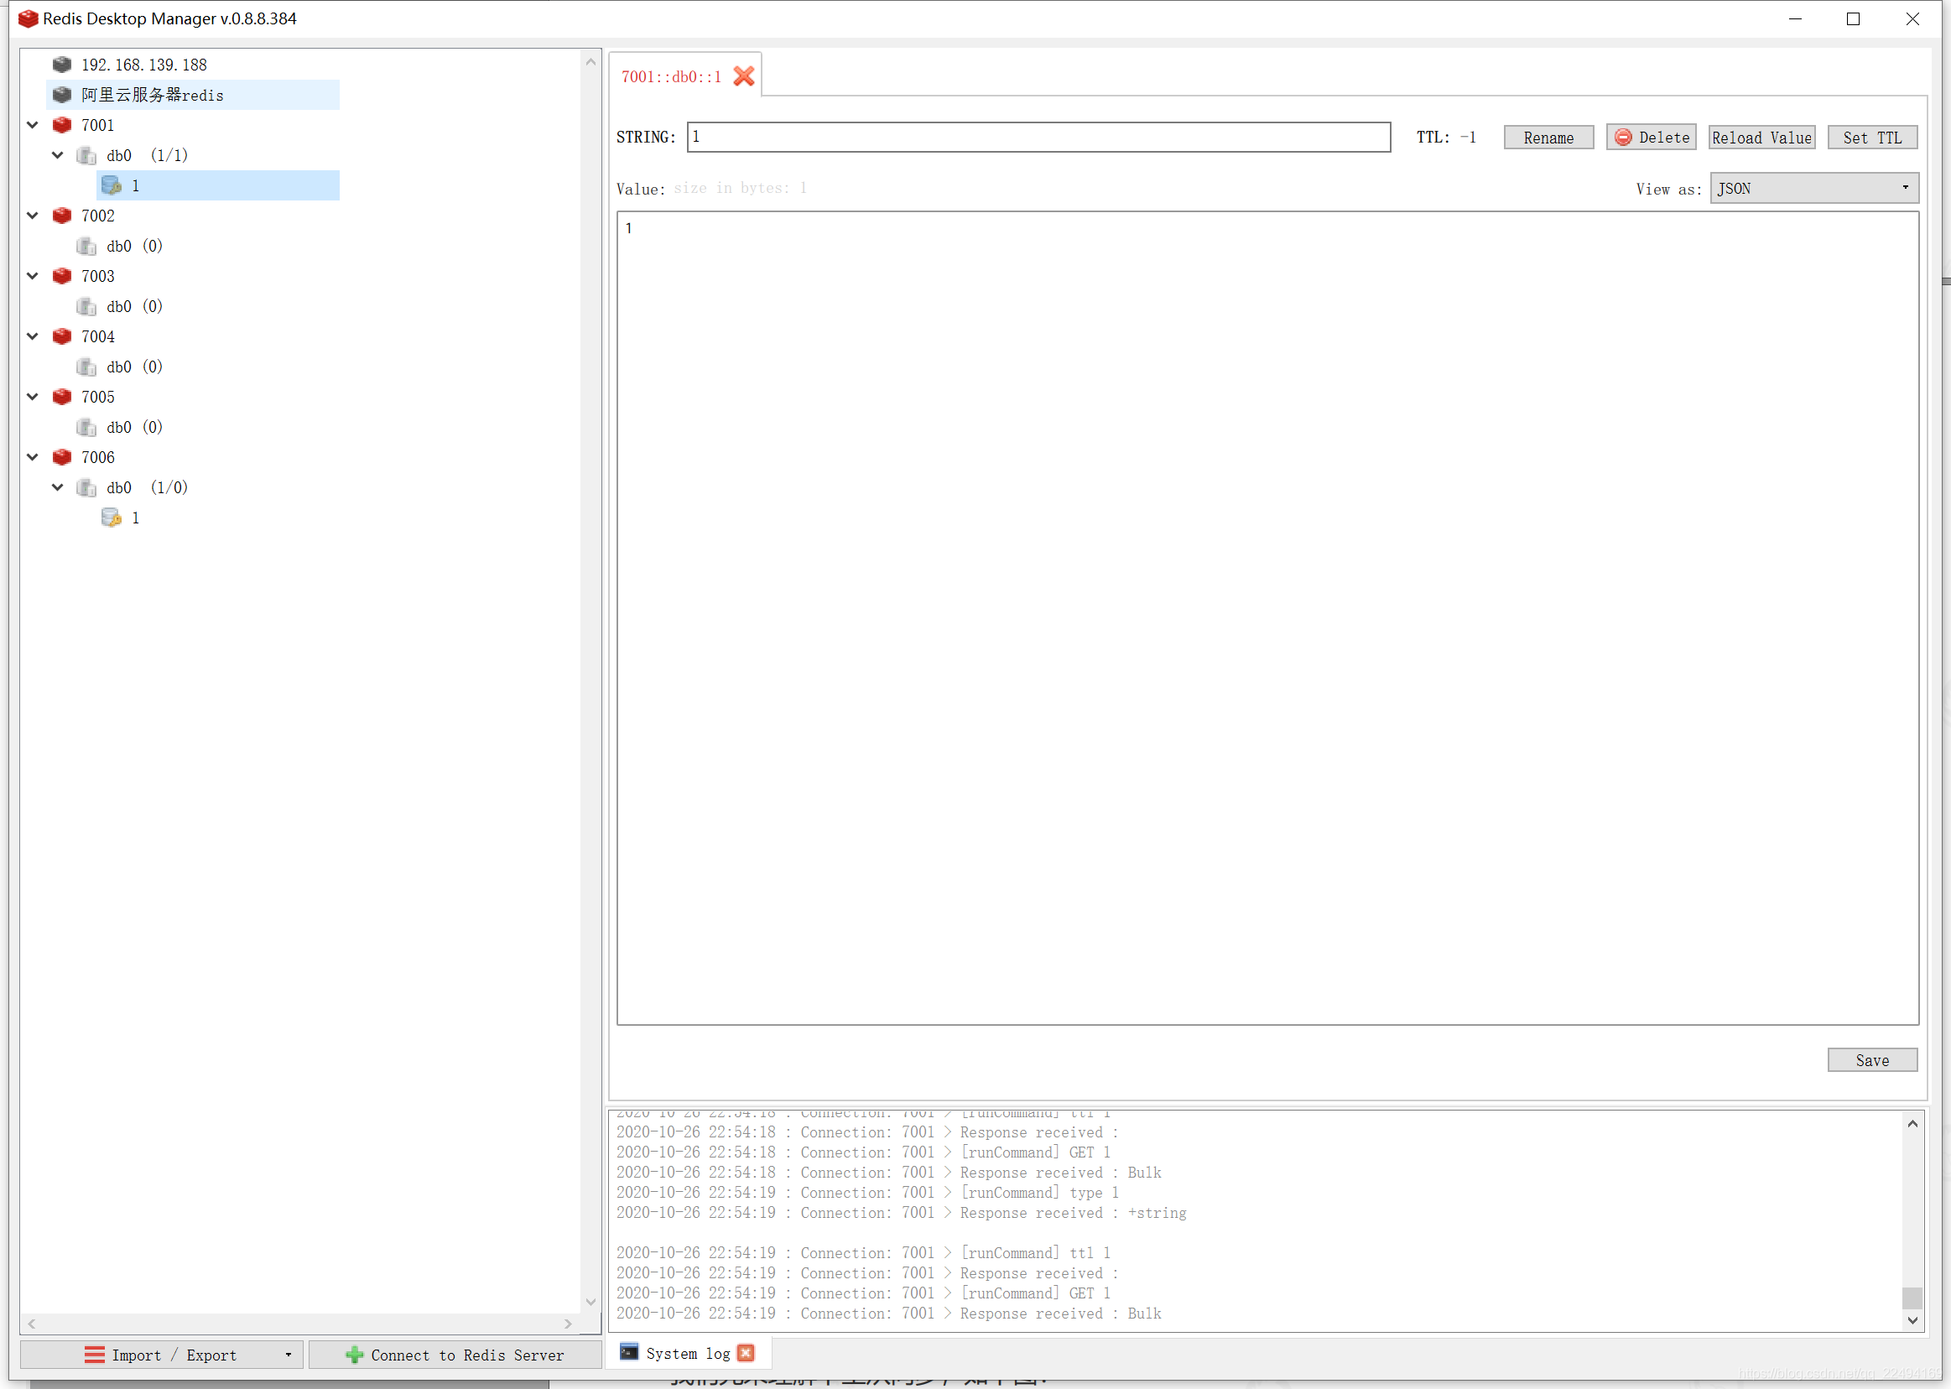Click the System log terminal icon
Viewport: 1951px width, 1389px height.
coord(629,1351)
